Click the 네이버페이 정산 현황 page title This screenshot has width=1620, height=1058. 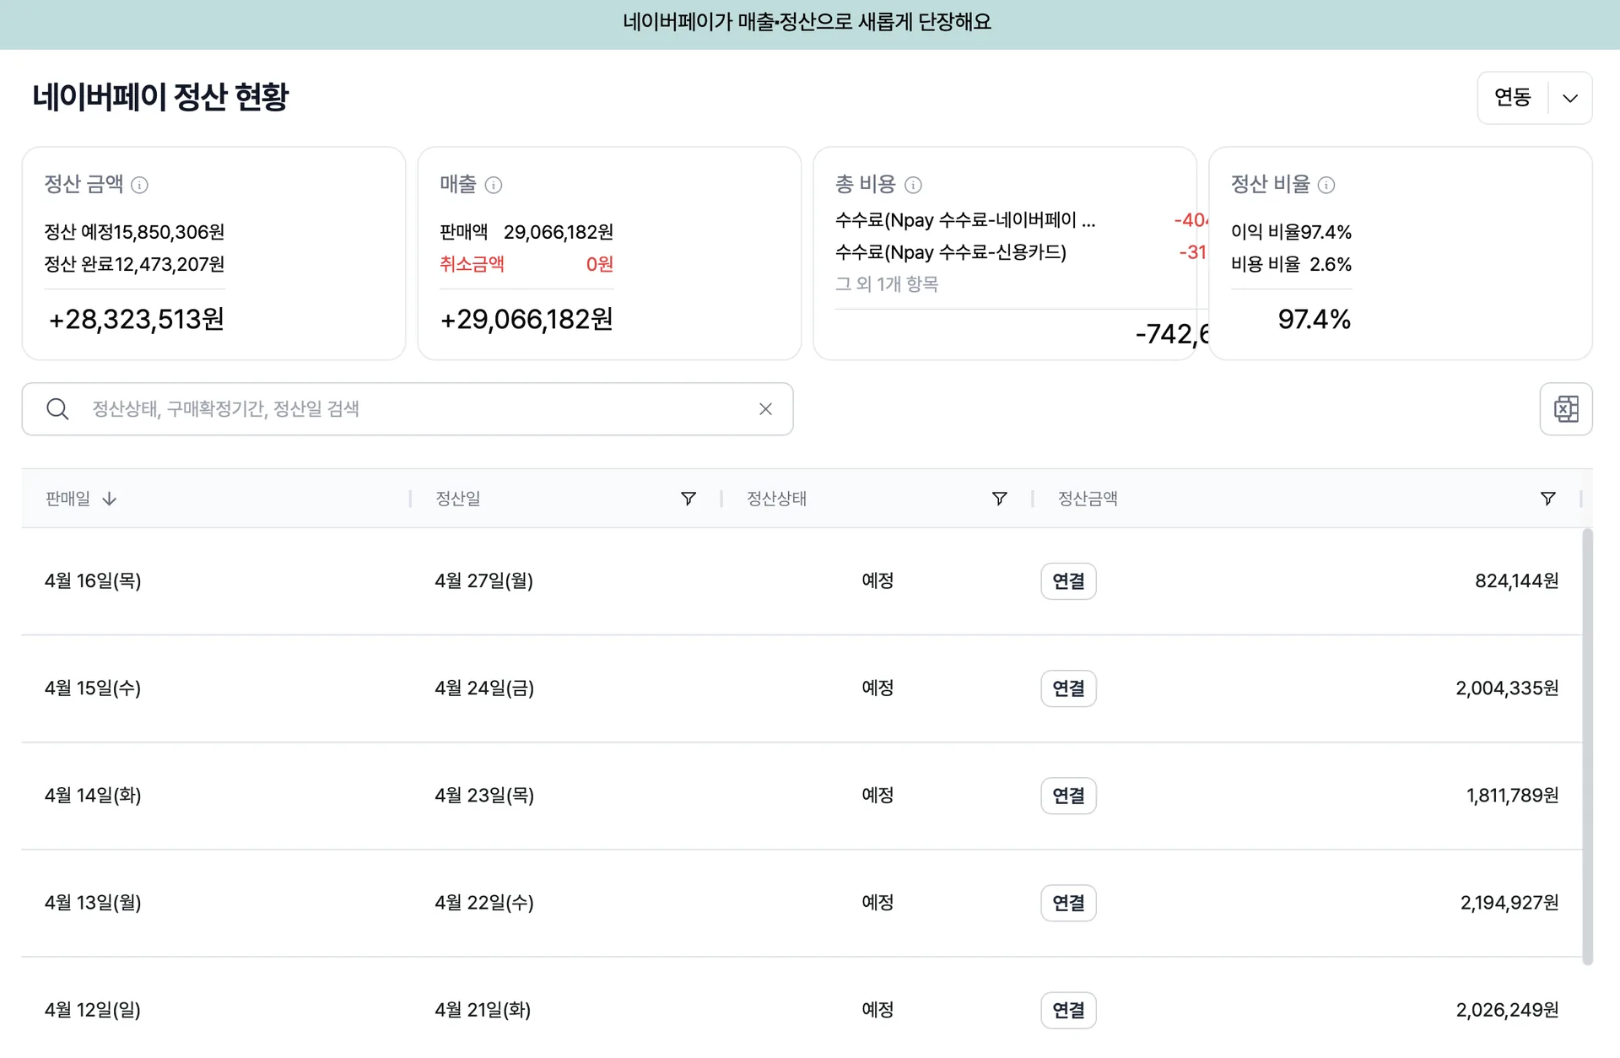(x=160, y=97)
